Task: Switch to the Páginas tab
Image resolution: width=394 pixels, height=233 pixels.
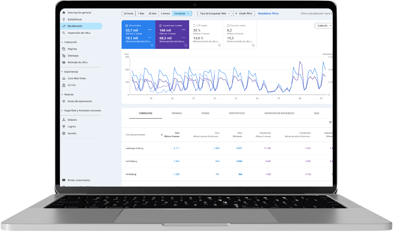Action: (x=177, y=114)
